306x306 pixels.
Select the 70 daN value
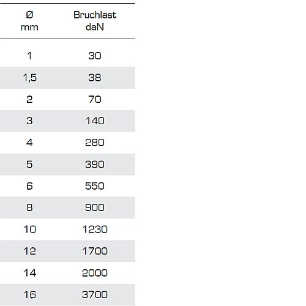[95, 99]
